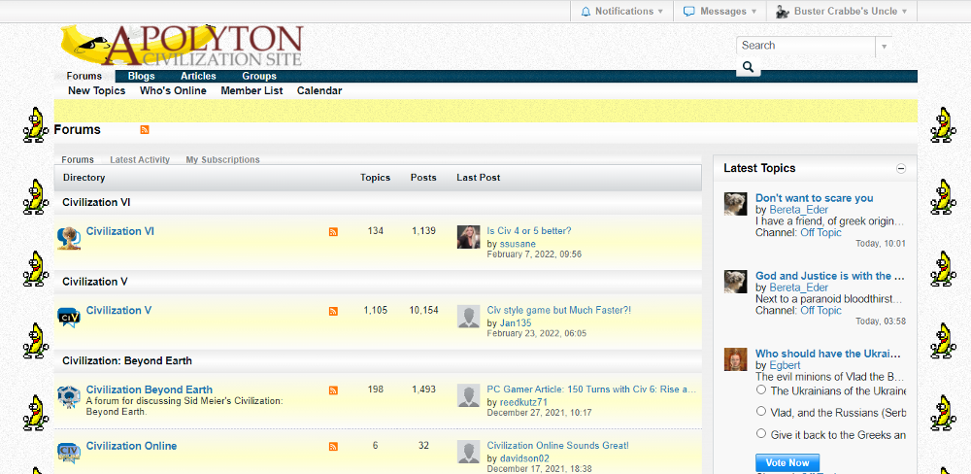Screen dimensions: 971x474
Task: Open the Latest Activity tab
Action: [140, 160]
